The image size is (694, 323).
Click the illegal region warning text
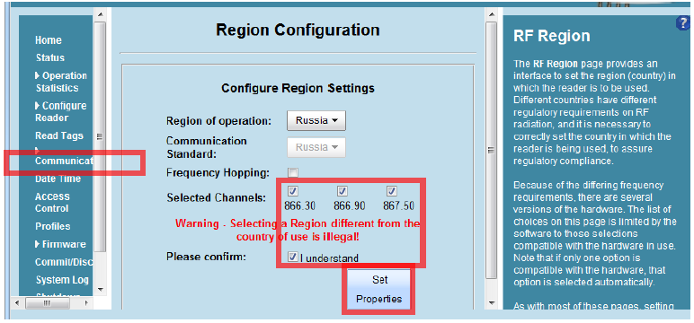pos(298,230)
